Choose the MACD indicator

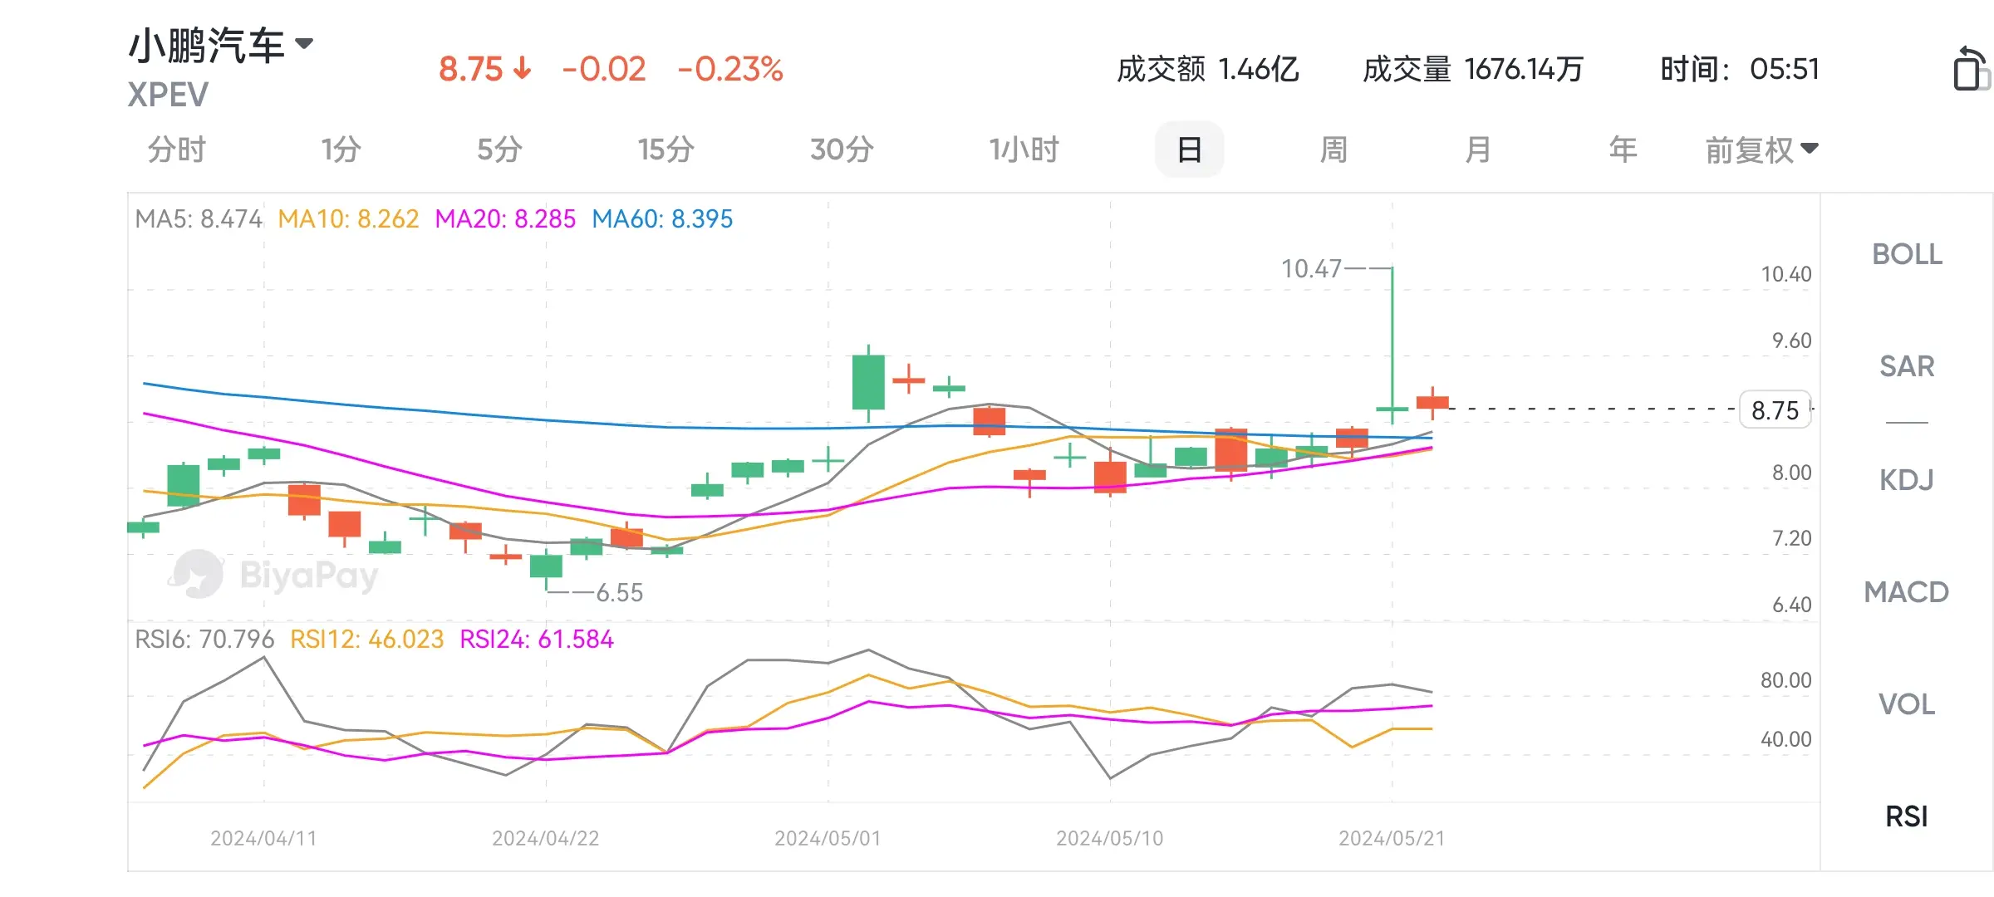1907,592
